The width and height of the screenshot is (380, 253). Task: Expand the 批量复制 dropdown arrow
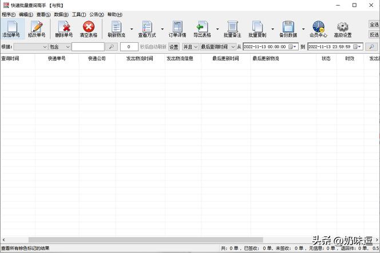(272, 29)
